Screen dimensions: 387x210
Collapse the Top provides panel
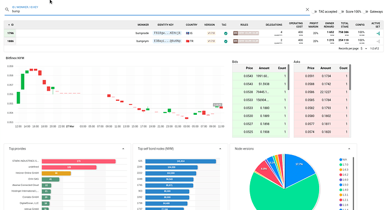(x=123, y=149)
